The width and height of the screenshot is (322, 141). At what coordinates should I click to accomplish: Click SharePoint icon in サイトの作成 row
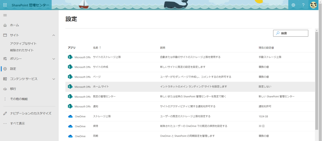point(70,67)
